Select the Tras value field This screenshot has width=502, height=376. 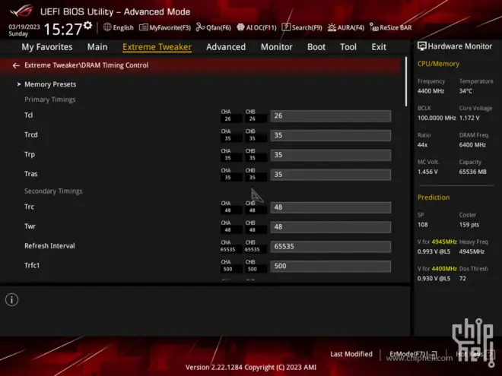coord(331,175)
